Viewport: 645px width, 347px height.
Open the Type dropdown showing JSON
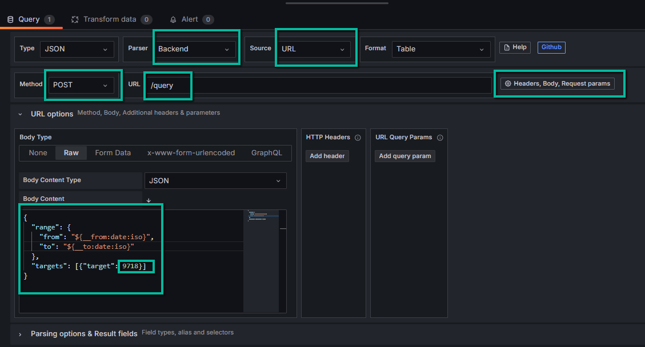77,49
